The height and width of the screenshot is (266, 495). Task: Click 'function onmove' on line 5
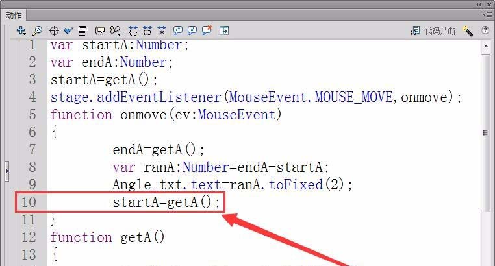point(108,115)
